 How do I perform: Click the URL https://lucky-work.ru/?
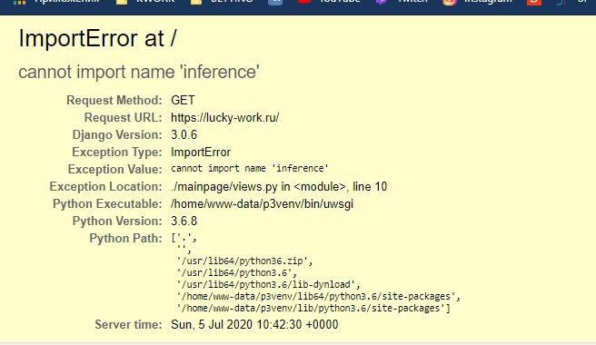(x=225, y=118)
